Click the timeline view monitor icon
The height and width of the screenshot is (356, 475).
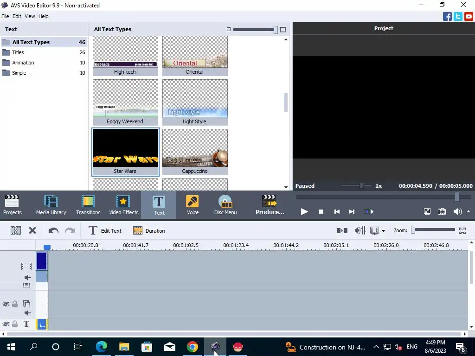pos(375,231)
